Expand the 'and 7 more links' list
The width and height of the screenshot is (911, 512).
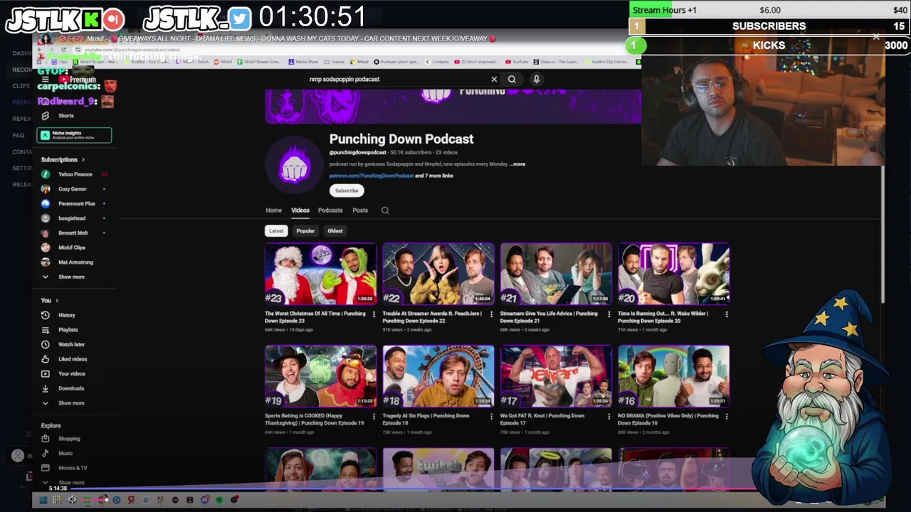pos(434,176)
